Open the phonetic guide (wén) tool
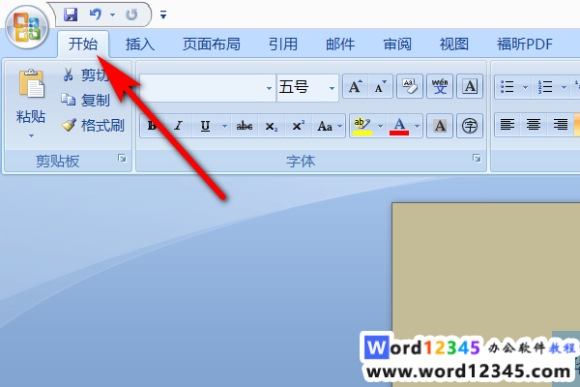This screenshot has width=580, height=387. [x=440, y=87]
